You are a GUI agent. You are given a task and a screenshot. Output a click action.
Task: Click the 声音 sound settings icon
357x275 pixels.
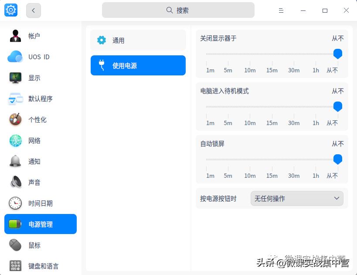(16, 182)
